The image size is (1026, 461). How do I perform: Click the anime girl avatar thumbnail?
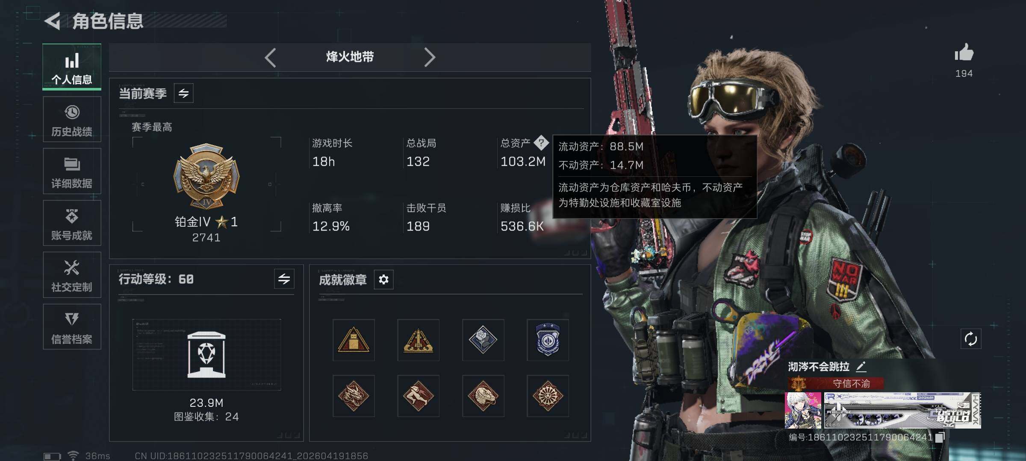click(803, 410)
